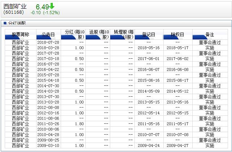Viewport: 232px width, 152px height.
Task: Select announcement date 2014-03-28
Action: pos(48,91)
